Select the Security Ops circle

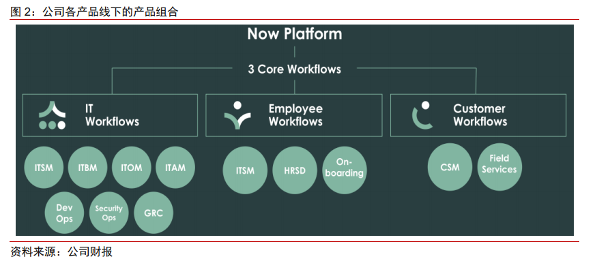[x=109, y=213]
